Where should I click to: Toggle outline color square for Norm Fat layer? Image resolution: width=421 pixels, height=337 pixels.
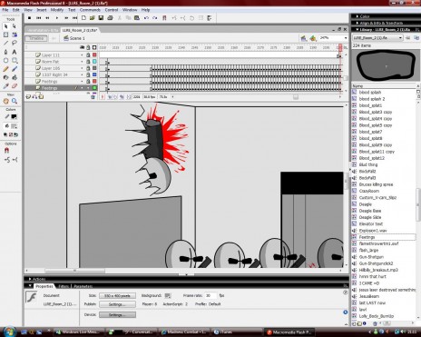point(94,62)
